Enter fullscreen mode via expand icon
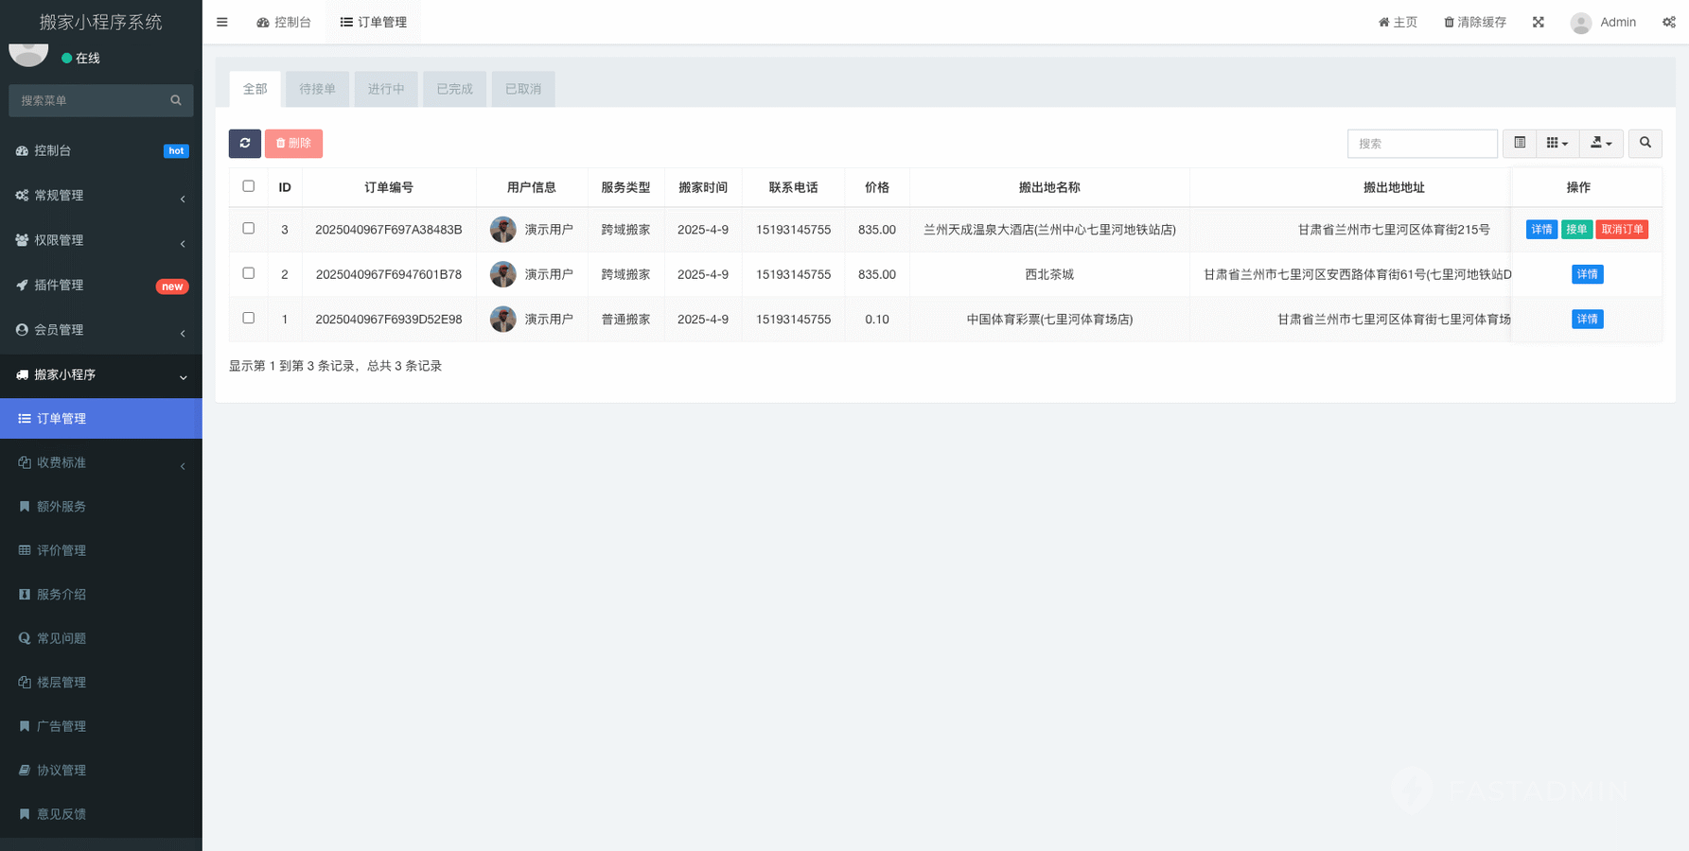 (1539, 22)
